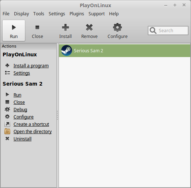Screen dimensions: 191x188
Task: Close the PlayOnLinux window
Action: click(184, 5)
